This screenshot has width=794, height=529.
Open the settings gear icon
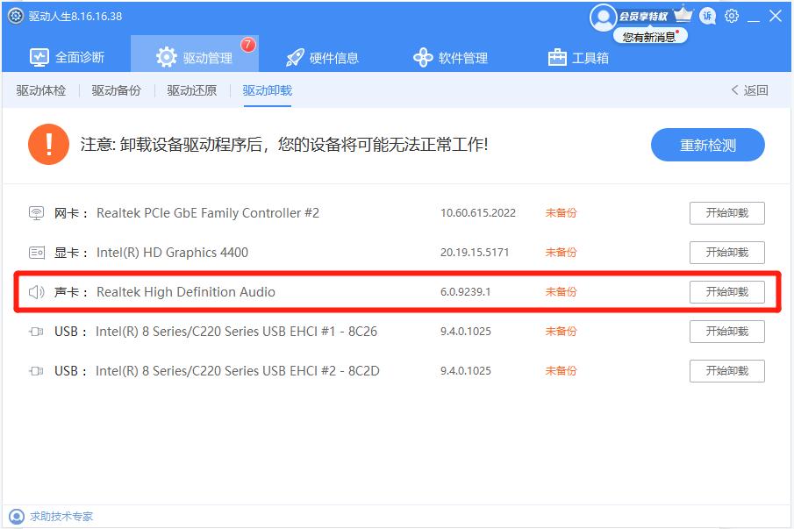pos(732,16)
